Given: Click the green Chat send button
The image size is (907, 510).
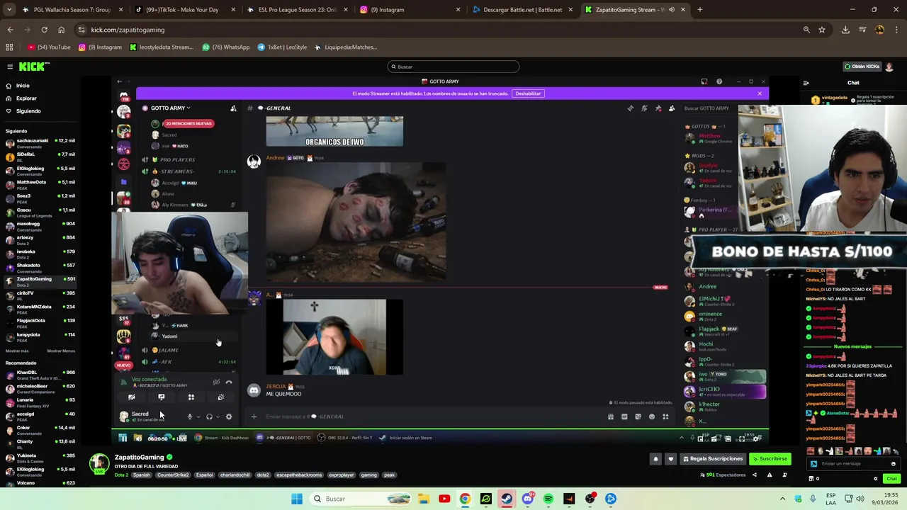Looking at the screenshot, I should [x=891, y=479].
